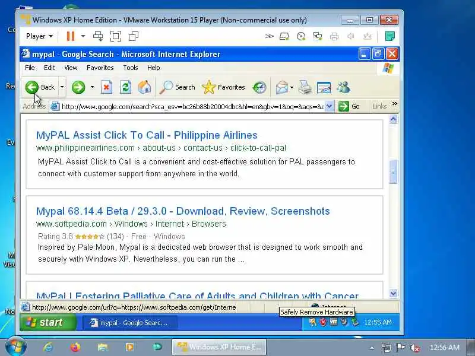This screenshot has height=356, width=475.
Task: Click the XP clock showing 12:55 AM
Action: pyautogui.click(x=378, y=322)
